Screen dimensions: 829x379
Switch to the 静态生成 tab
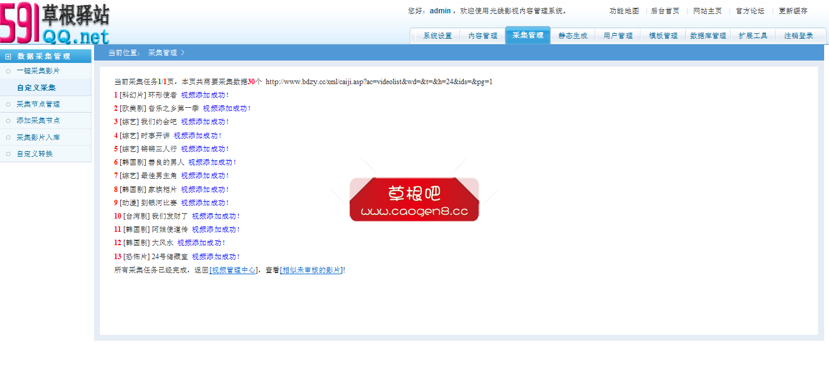pos(572,35)
